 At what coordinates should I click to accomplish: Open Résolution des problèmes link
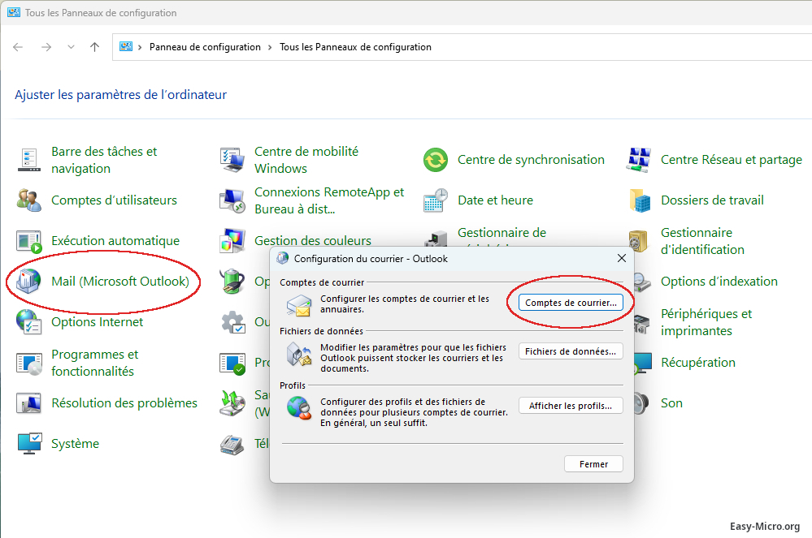(124, 403)
